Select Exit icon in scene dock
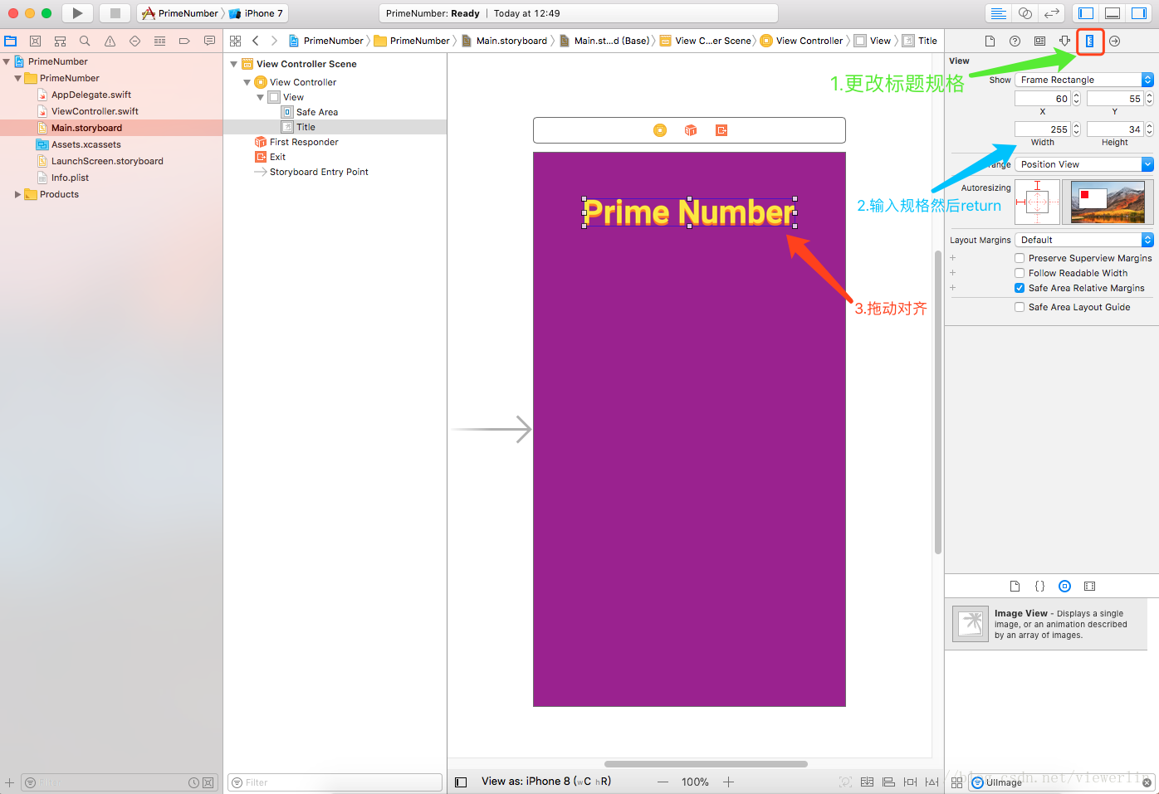The width and height of the screenshot is (1159, 794). pyautogui.click(x=721, y=130)
